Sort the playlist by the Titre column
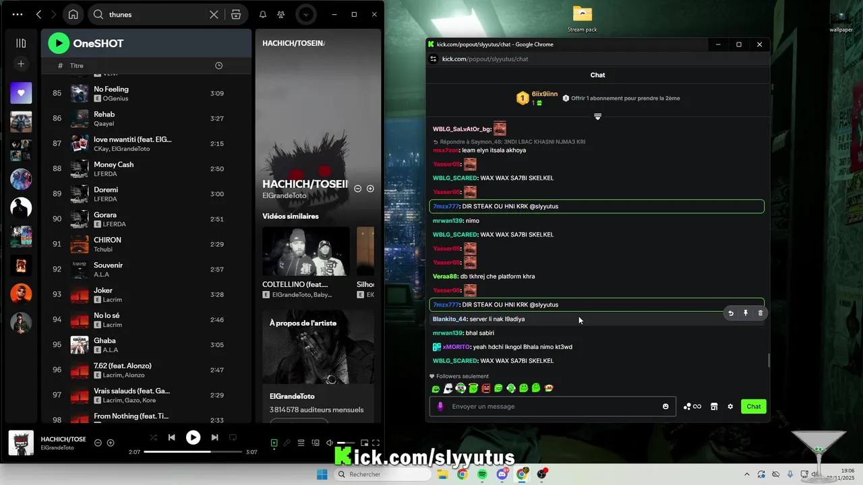The width and height of the screenshot is (863, 485). 77,65
